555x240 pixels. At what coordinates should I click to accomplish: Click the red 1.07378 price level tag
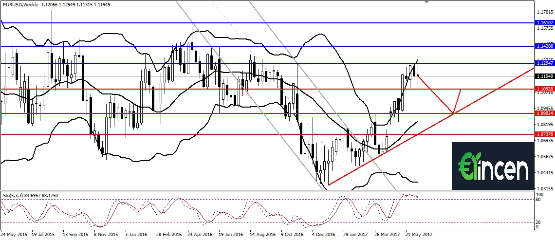click(x=544, y=134)
